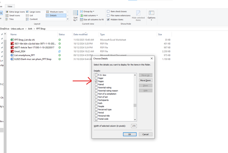The height and width of the screenshot is (153, 228).
Task: Expand the OneDrive breadcrumb chevron
Action: tap(26, 29)
